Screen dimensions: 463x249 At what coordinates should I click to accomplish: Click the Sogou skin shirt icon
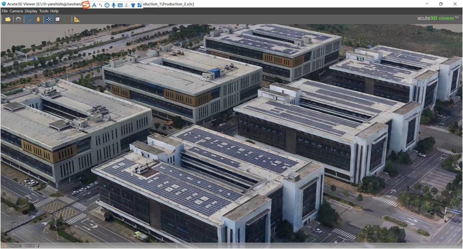point(133,5)
